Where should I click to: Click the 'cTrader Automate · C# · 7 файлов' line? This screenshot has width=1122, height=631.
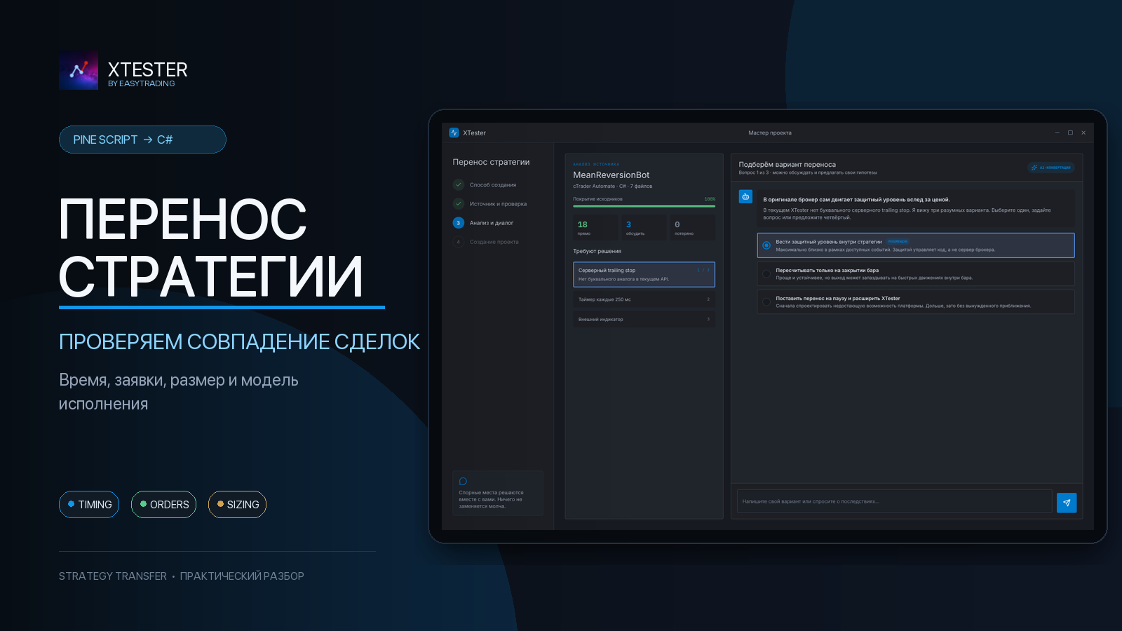(612, 186)
